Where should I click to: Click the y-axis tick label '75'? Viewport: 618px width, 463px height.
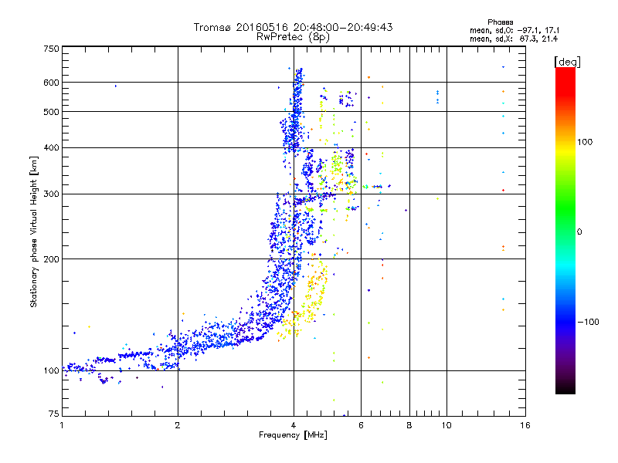(54, 414)
